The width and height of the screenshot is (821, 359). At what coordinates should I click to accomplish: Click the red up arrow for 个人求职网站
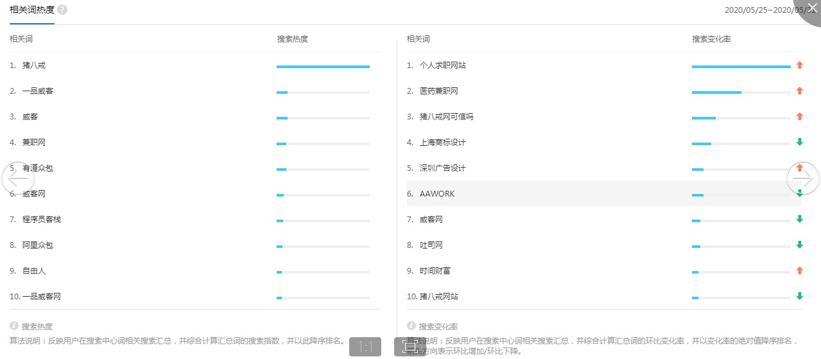pyautogui.click(x=799, y=66)
